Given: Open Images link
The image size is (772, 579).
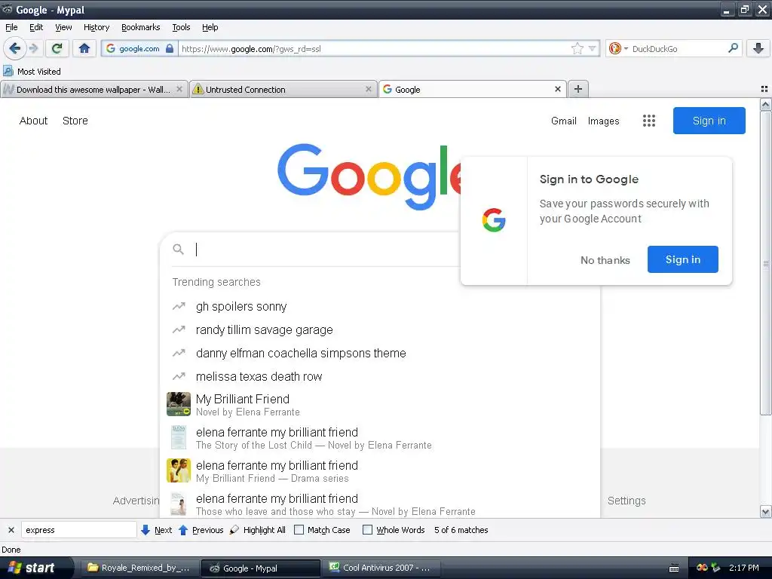Looking at the screenshot, I should (x=603, y=121).
